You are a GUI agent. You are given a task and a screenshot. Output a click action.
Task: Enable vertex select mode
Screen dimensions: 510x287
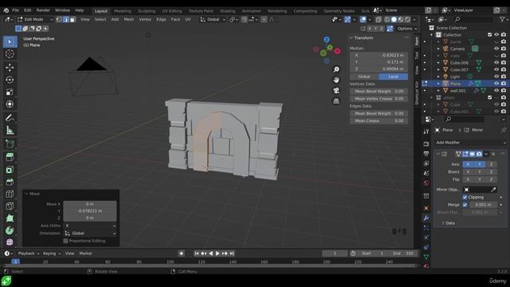tap(59, 19)
